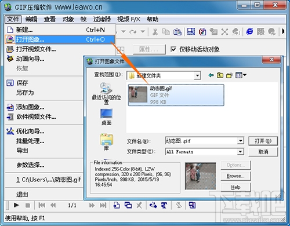Choose 保存 in the file menu

(x=44, y=83)
